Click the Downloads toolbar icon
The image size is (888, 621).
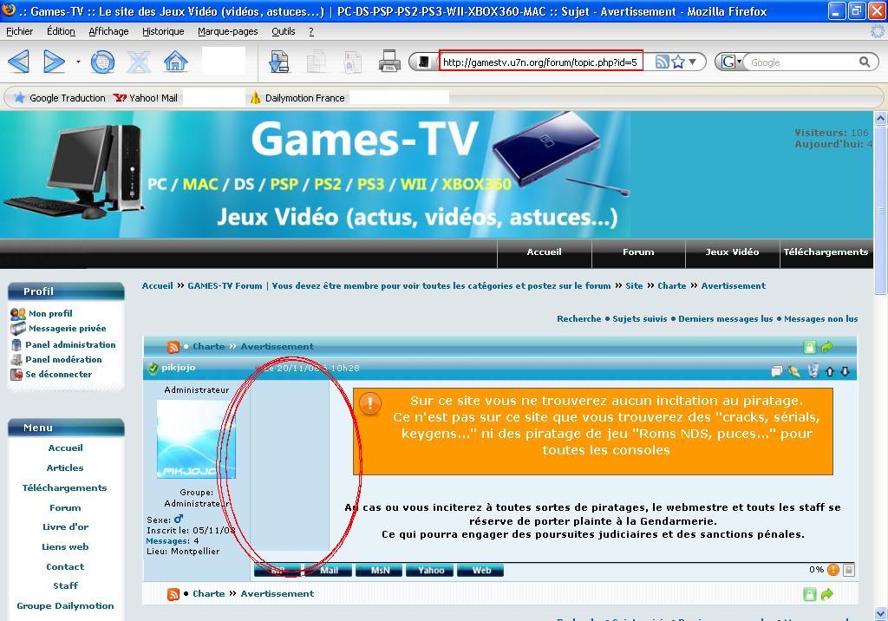pos(278,62)
